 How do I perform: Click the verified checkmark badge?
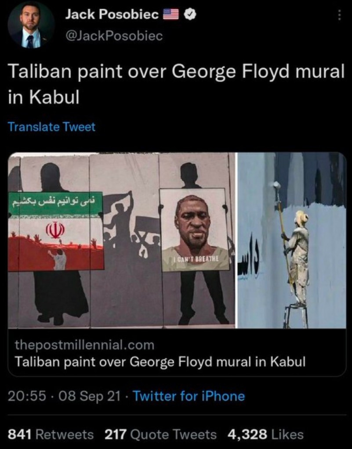pyautogui.click(x=190, y=14)
